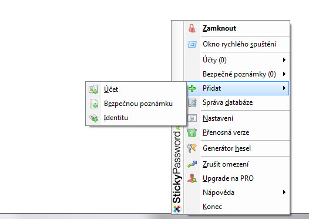Click the settings icon beside Nastavení

coord(192,118)
